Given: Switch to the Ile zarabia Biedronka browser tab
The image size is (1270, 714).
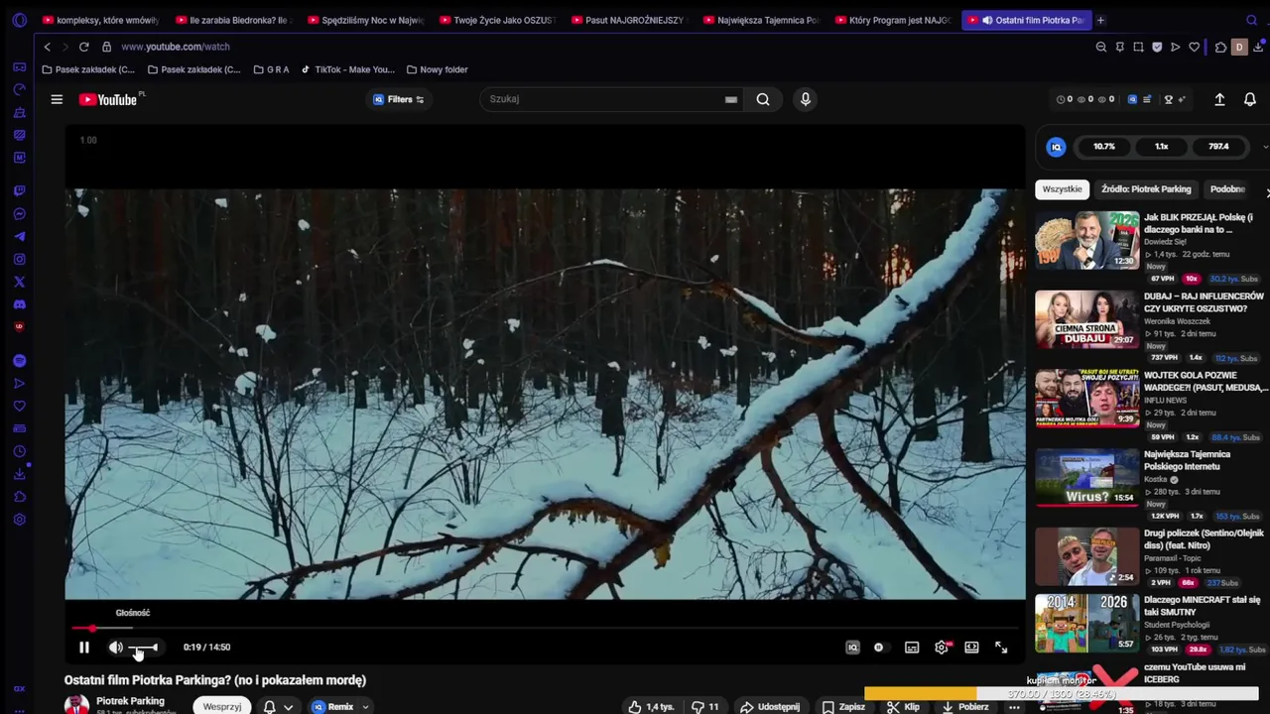Looking at the screenshot, I should (231, 20).
